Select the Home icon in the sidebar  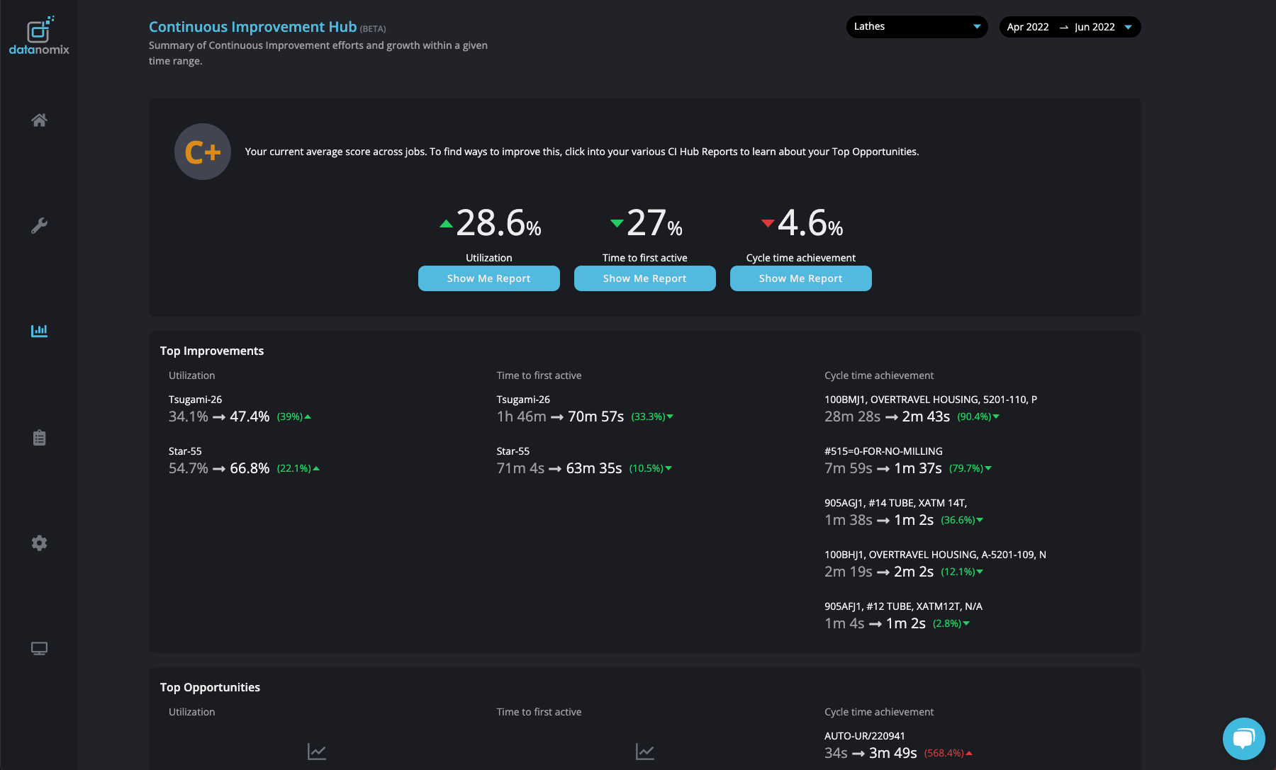(39, 120)
